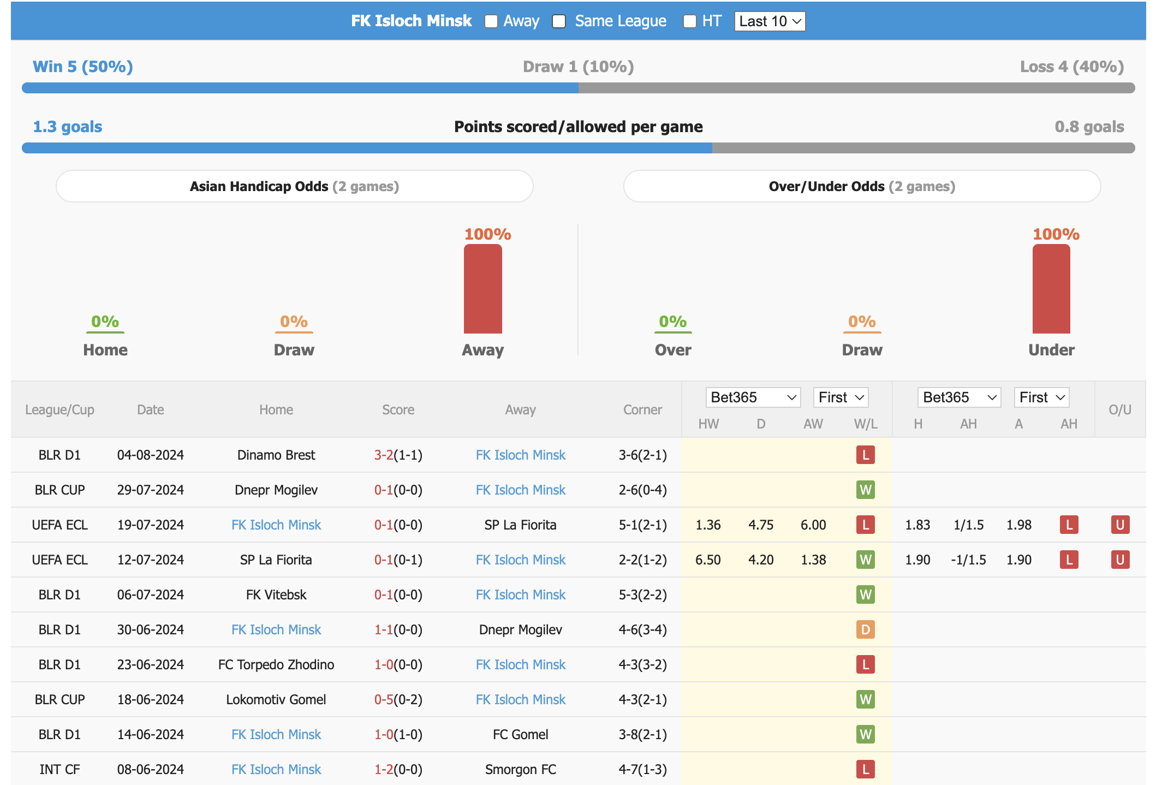This screenshot has width=1156, height=785.
Task: Click W result badge for 29-07-2024 match
Action: (x=866, y=490)
